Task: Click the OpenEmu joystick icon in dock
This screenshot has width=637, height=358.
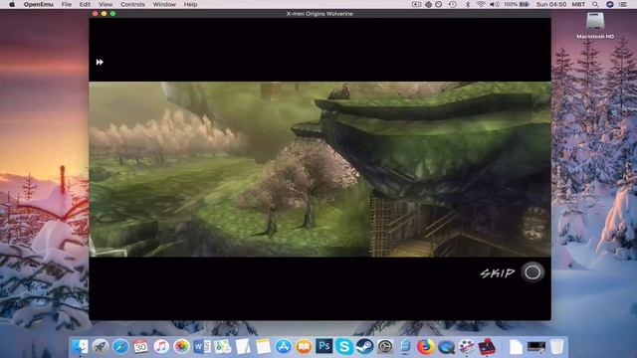Action: point(487,347)
